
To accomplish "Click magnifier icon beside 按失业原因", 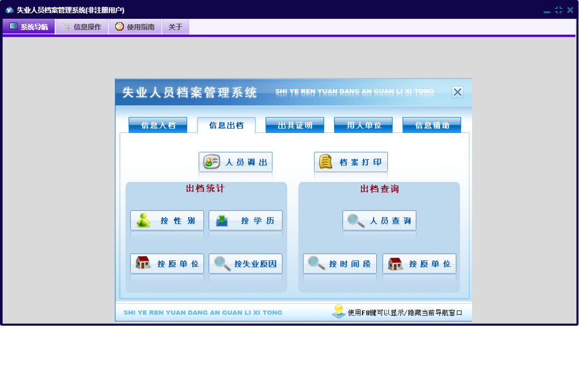I will tap(222, 263).
